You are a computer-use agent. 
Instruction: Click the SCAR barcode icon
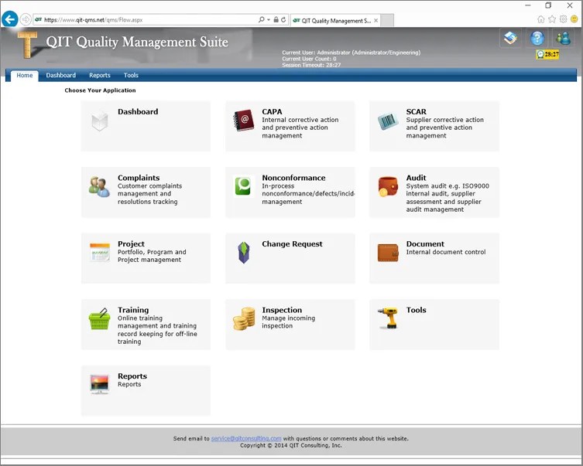tap(388, 121)
